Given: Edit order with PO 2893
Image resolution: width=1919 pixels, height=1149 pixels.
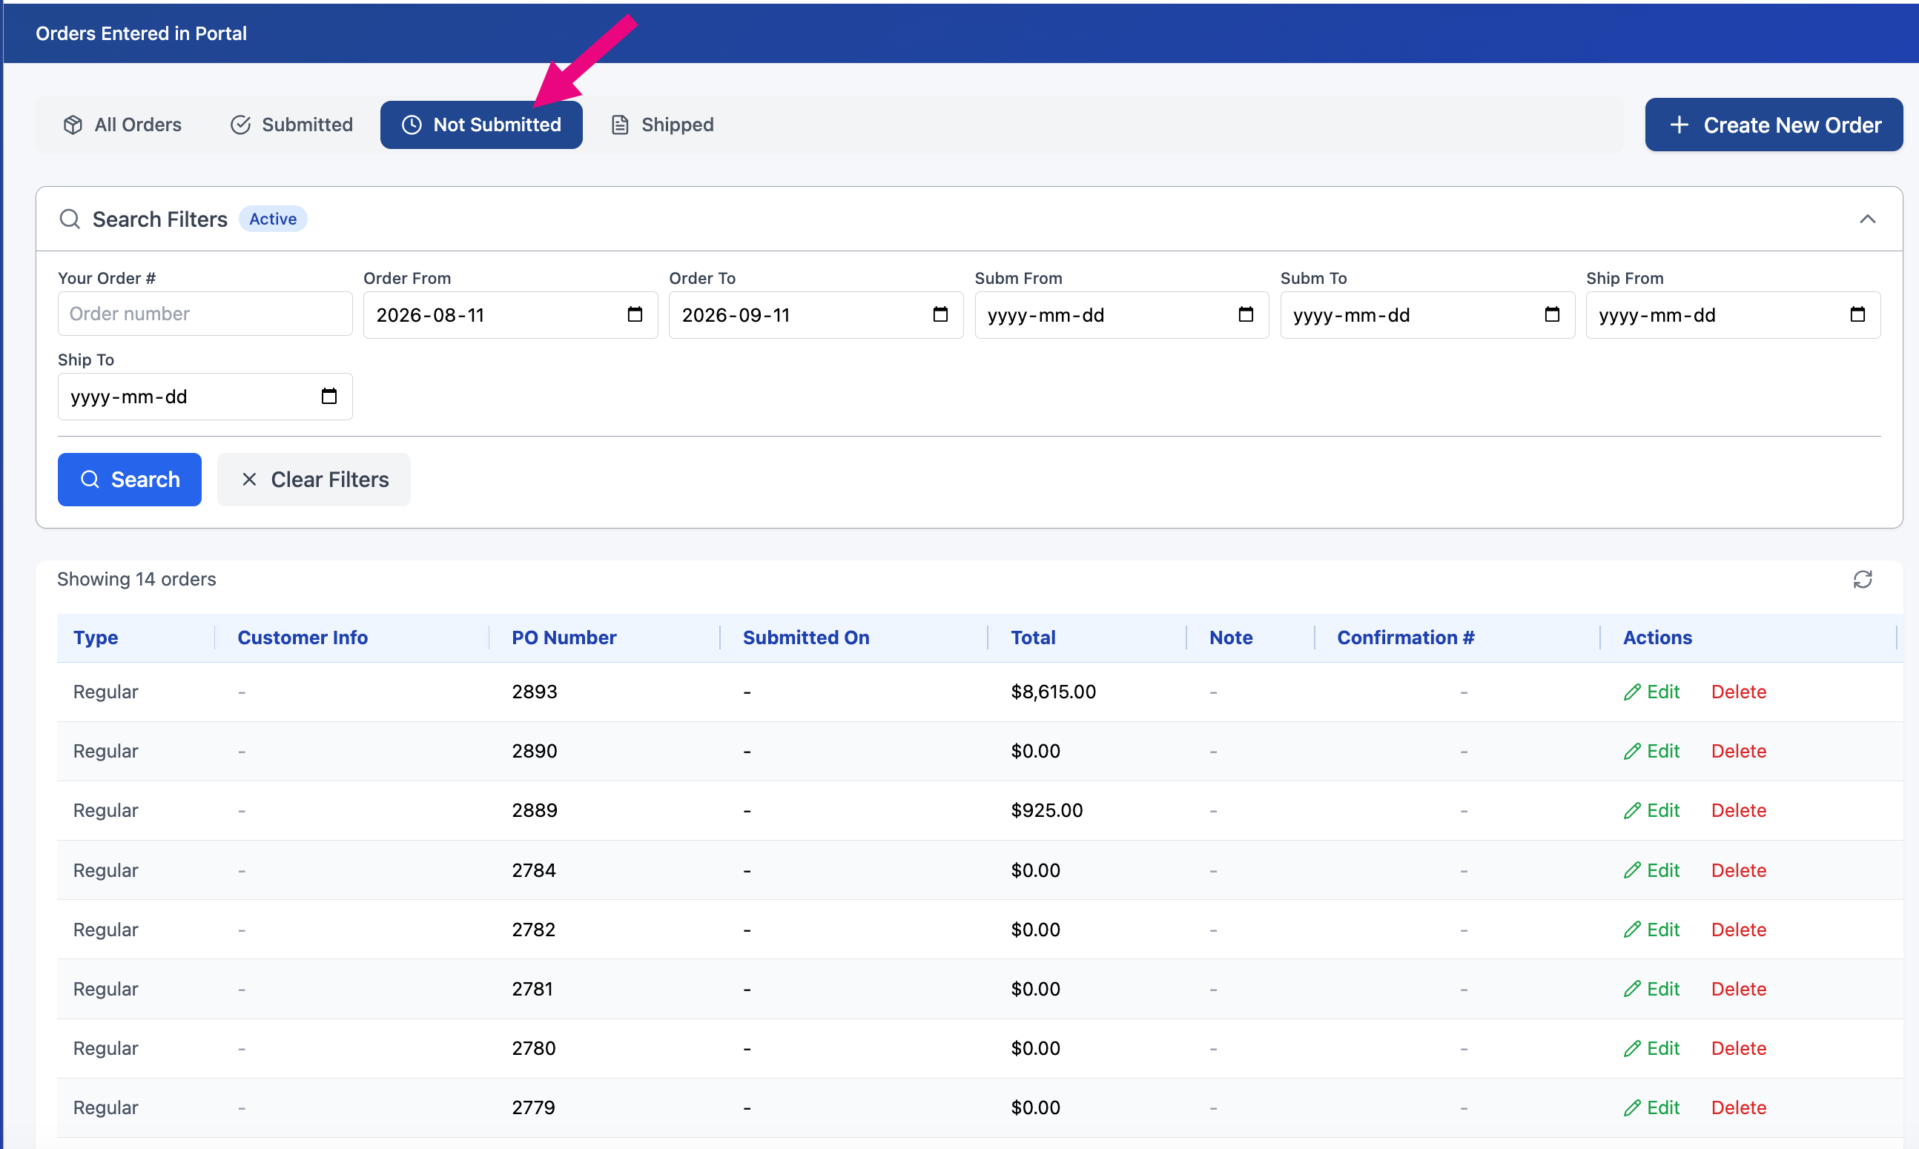Looking at the screenshot, I should pyautogui.click(x=1651, y=692).
